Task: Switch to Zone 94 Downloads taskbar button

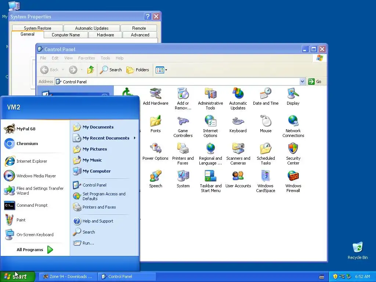Action: (x=68, y=276)
